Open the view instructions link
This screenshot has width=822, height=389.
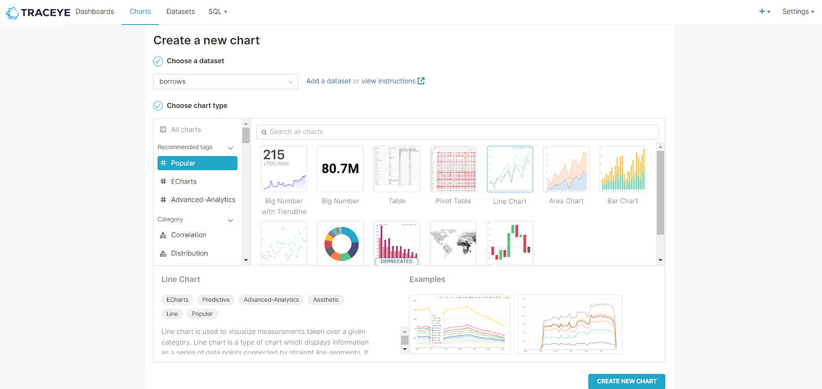(388, 81)
